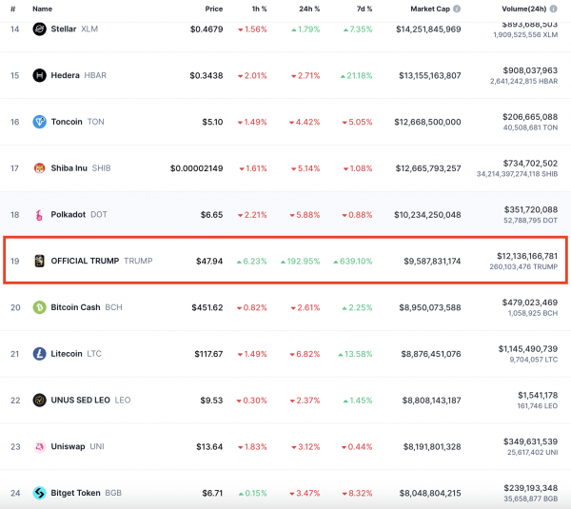Sort the table by Price column
The width and height of the screenshot is (571, 509).
pyautogui.click(x=213, y=9)
